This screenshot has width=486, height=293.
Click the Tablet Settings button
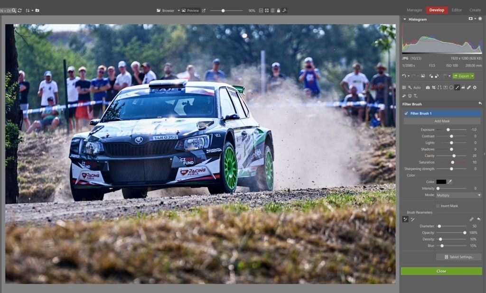pos(459,257)
